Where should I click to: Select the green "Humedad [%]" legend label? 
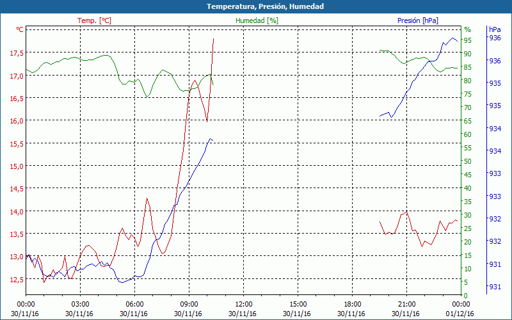(257, 20)
